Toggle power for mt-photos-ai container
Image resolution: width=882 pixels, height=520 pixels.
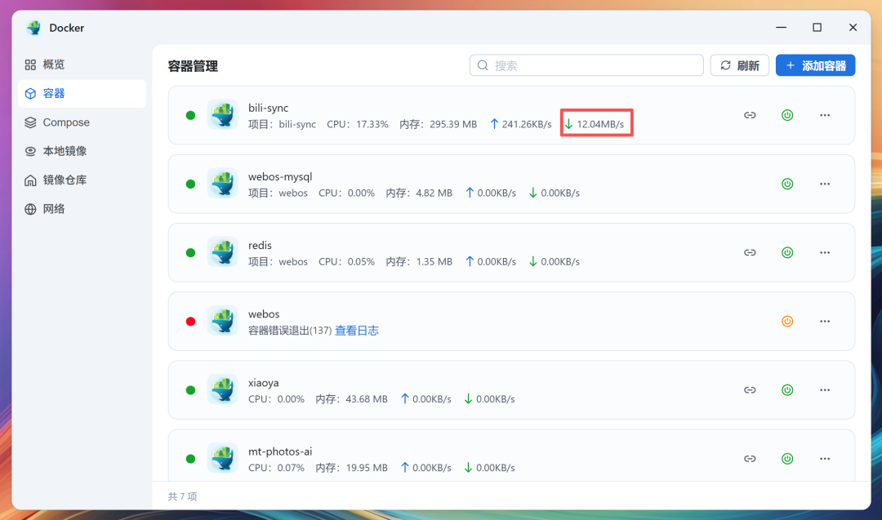pyautogui.click(x=787, y=459)
